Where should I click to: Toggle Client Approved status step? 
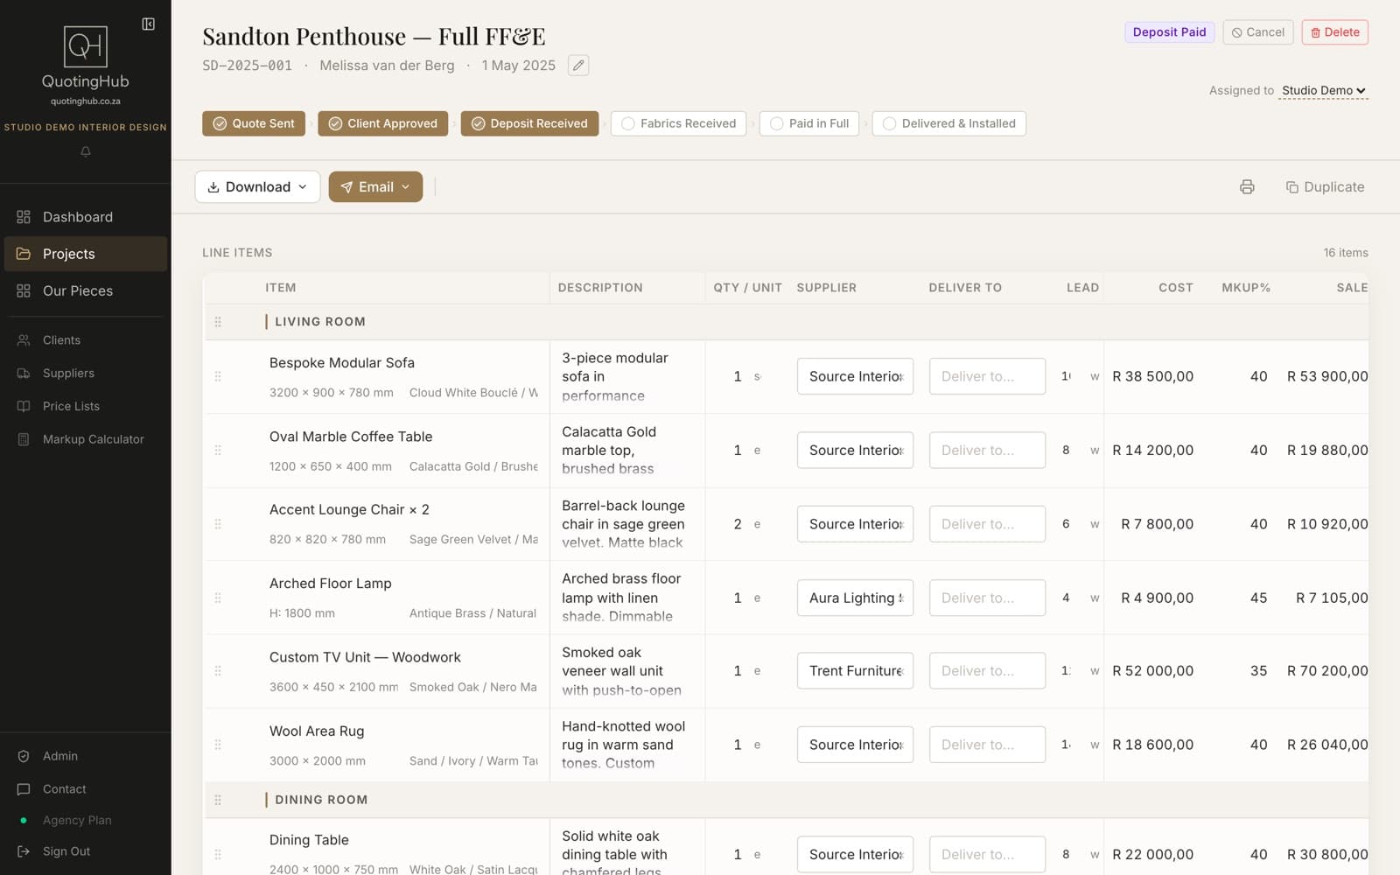pyautogui.click(x=383, y=123)
